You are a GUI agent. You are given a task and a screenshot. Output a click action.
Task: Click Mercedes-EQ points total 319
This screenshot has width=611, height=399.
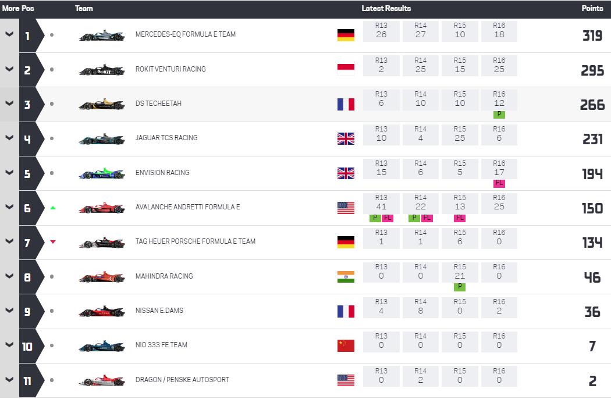[x=592, y=36]
